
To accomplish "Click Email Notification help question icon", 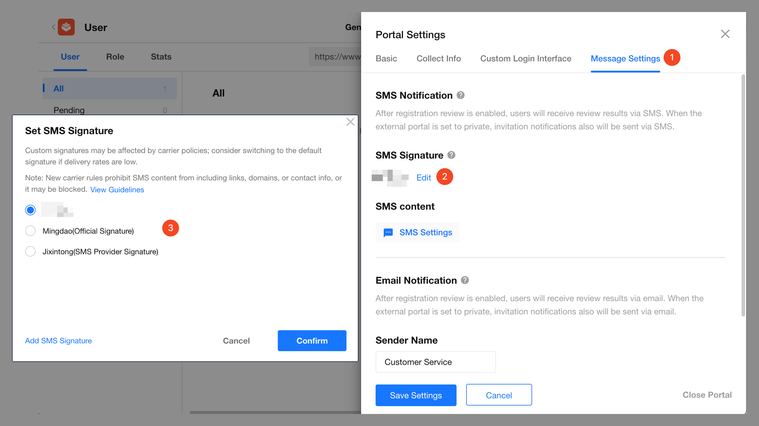I will point(465,280).
